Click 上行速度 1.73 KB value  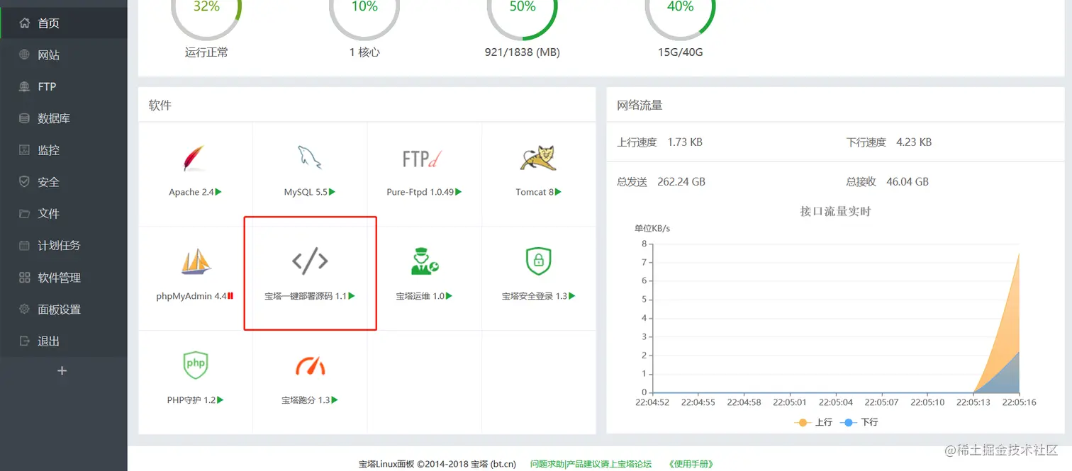[685, 142]
